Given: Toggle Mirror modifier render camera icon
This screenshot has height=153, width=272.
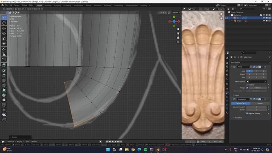Looking at the screenshot, I should pyautogui.click(x=260, y=67).
